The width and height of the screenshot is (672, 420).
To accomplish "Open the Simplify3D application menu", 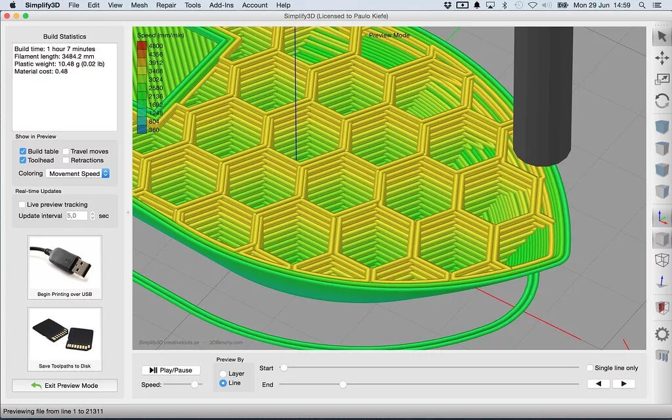I will (43, 5).
